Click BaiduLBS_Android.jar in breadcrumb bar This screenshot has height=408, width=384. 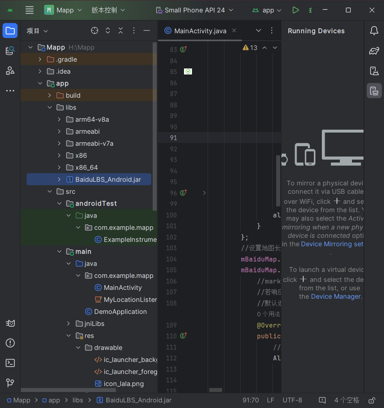[x=134, y=400]
